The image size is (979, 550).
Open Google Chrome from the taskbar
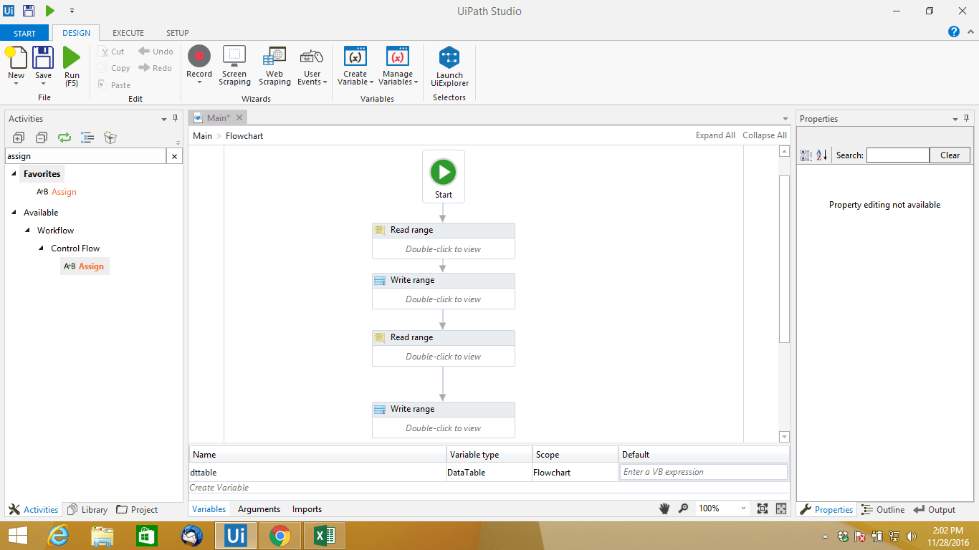[280, 536]
